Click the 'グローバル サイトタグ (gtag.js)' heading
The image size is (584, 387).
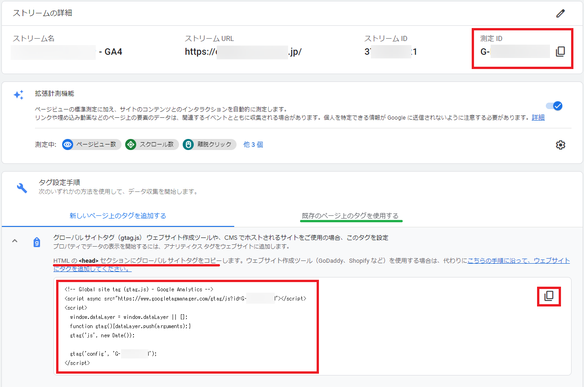point(98,237)
